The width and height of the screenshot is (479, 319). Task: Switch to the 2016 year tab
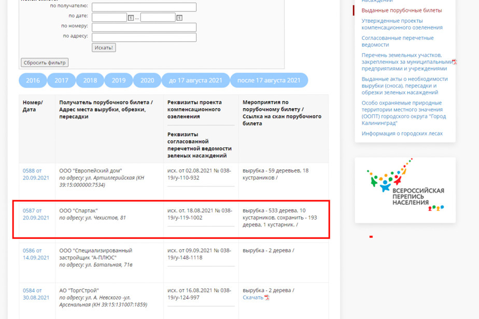[x=33, y=80]
